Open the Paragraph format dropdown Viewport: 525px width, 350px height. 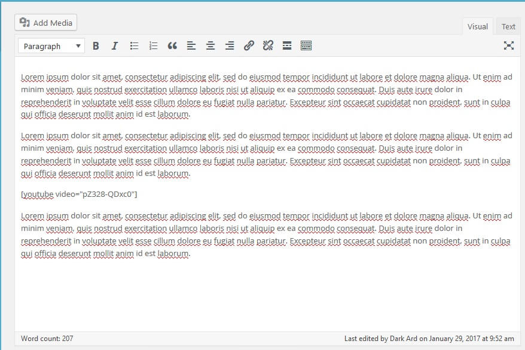[51, 46]
